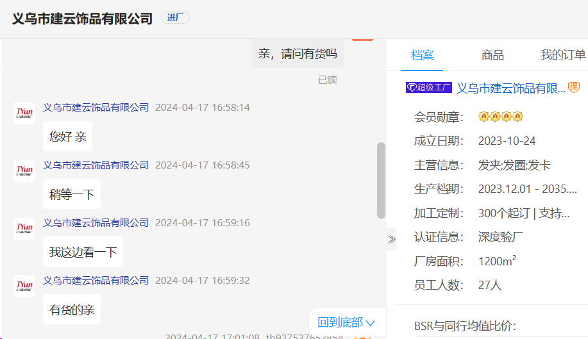
Task: Click the 进厂 badge next to company name
Action: point(175,17)
